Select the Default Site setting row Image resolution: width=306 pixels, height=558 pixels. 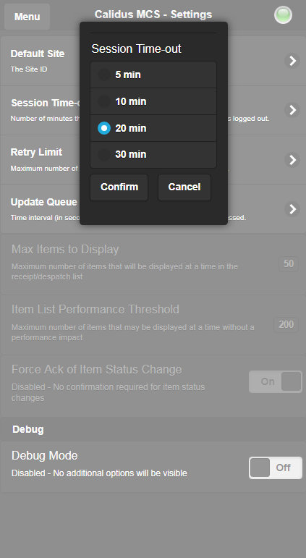pyautogui.click(x=153, y=61)
